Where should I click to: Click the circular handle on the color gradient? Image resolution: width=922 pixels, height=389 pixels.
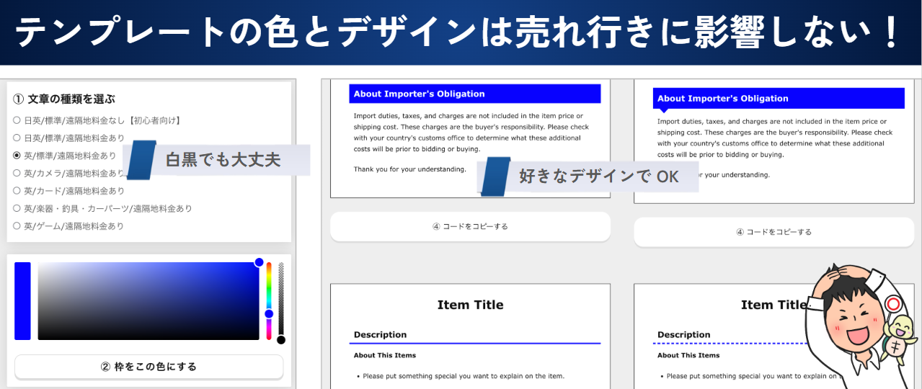click(259, 263)
